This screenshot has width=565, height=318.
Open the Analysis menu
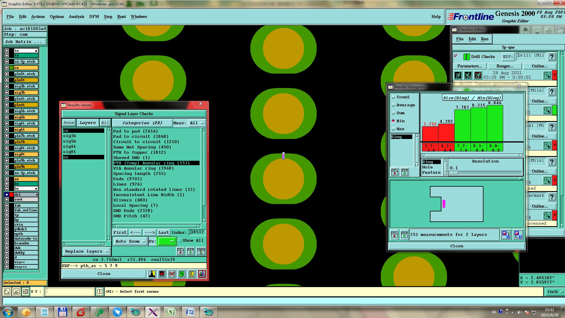coord(77,17)
